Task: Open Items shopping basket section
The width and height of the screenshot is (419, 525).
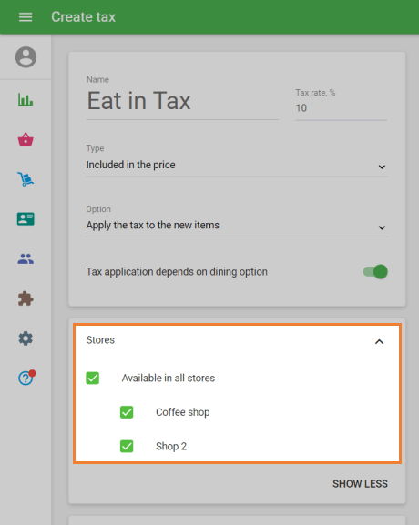Action: pos(26,139)
